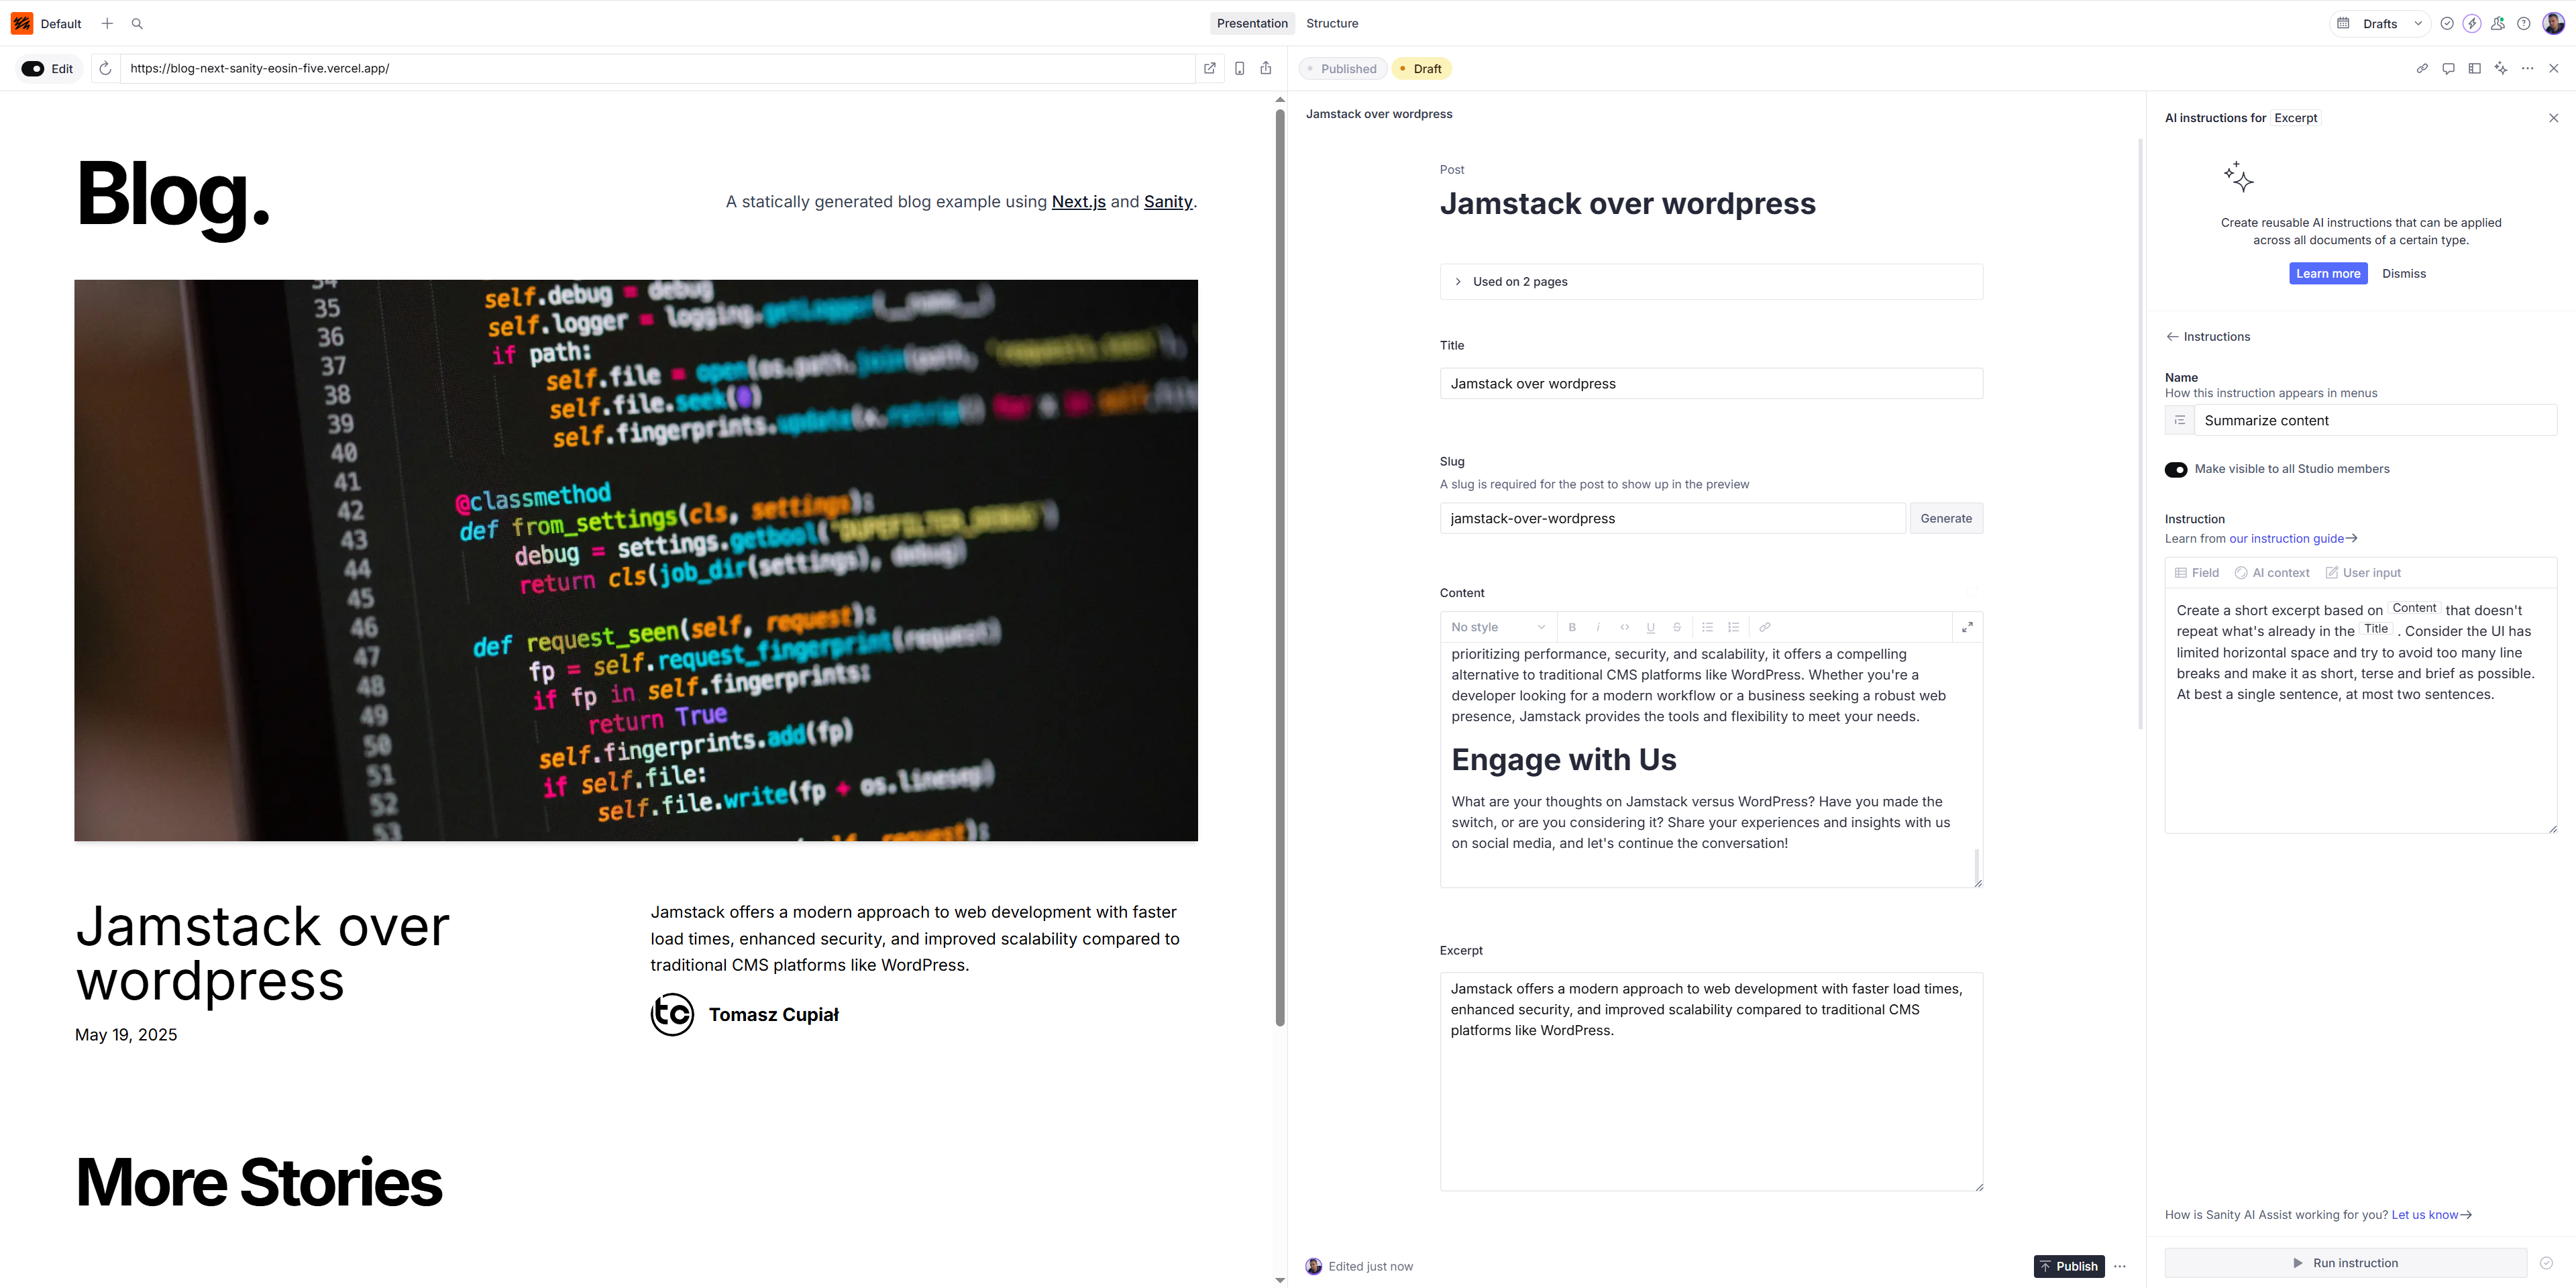This screenshot has width=2576, height=1288.
Task: Go back to Instructions list
Action: coord(2208,337)
